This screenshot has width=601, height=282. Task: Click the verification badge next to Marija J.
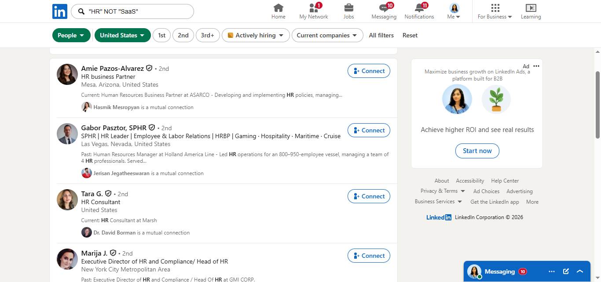tap(113, 253)
